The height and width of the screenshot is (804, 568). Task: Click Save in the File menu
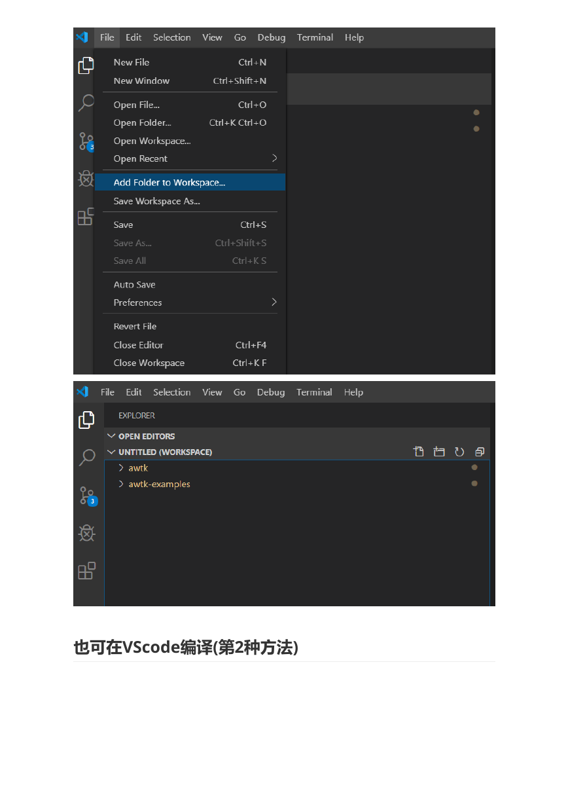(190, 225)
